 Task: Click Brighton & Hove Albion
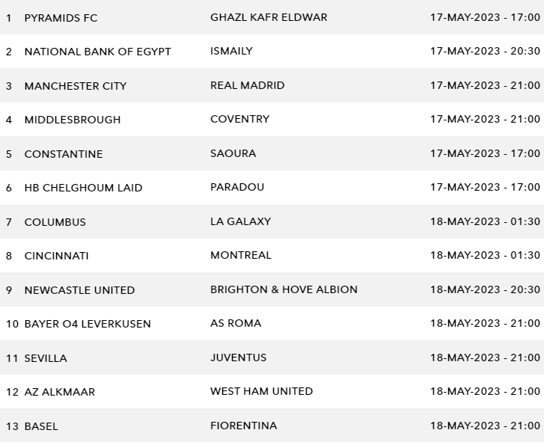pyautogui.click(x=284, y=289)
